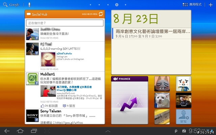View Fruit Ninja Kinect article thumbnail
The image size is (216, 135).
point(48,91)
